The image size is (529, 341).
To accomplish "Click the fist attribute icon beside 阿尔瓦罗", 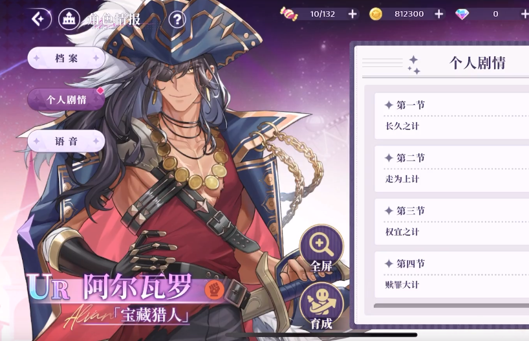I will tap(215, 289).
